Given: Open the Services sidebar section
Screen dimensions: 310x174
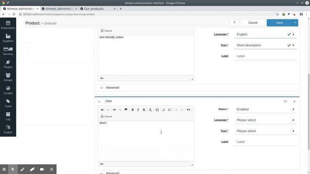Looking at the screenshot, I should (x=8, y=51).
